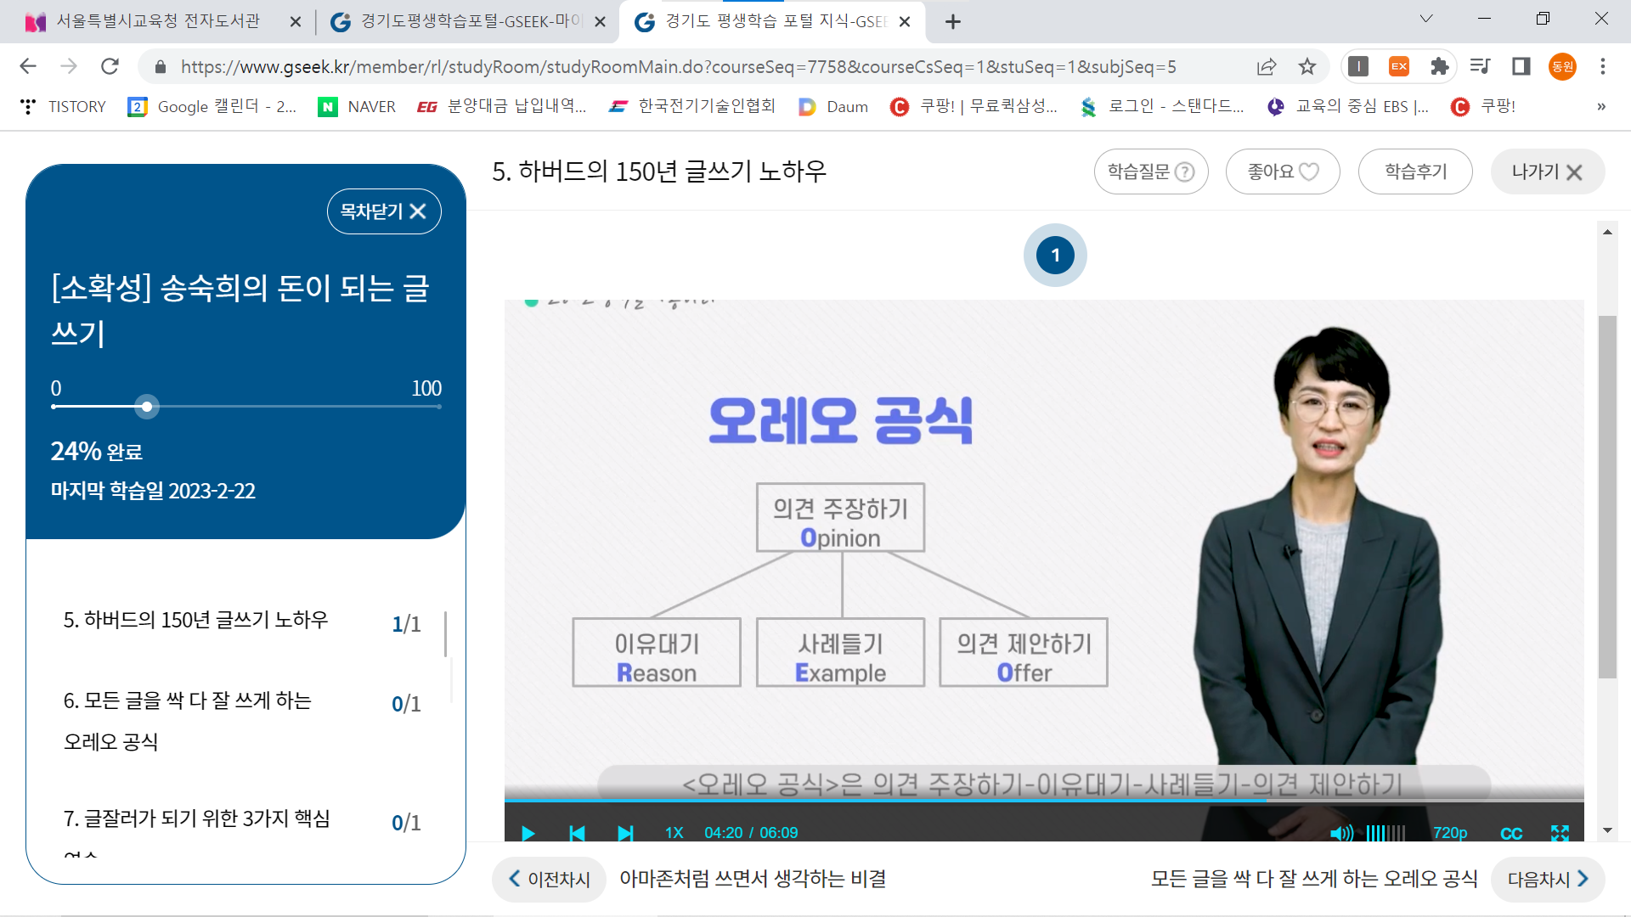Skip to previous video segment
The width and height of the screenshot is (1631, 917).
[577, 833]
